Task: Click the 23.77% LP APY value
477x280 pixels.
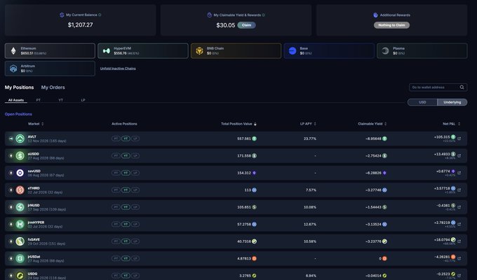Action: [x=310, y=139]
